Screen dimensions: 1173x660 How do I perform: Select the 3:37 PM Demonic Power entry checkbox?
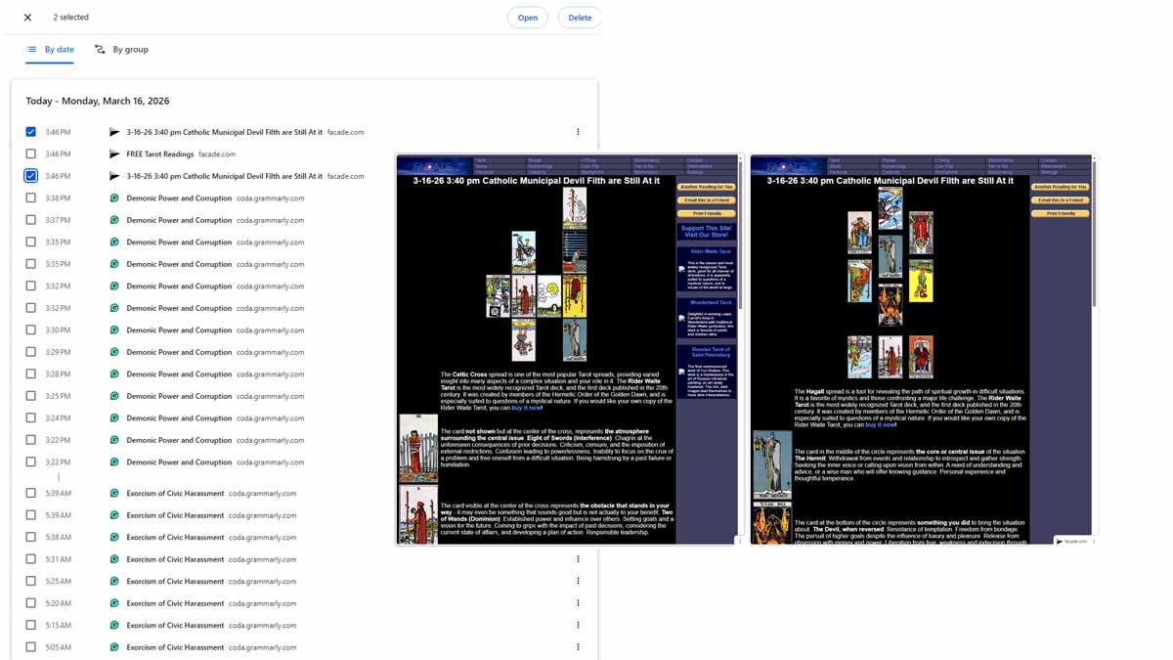31,220
